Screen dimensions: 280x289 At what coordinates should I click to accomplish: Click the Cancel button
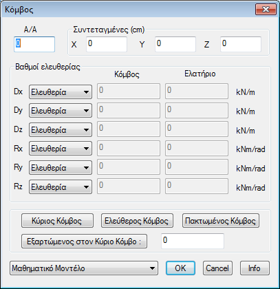[x=217, y=268]
